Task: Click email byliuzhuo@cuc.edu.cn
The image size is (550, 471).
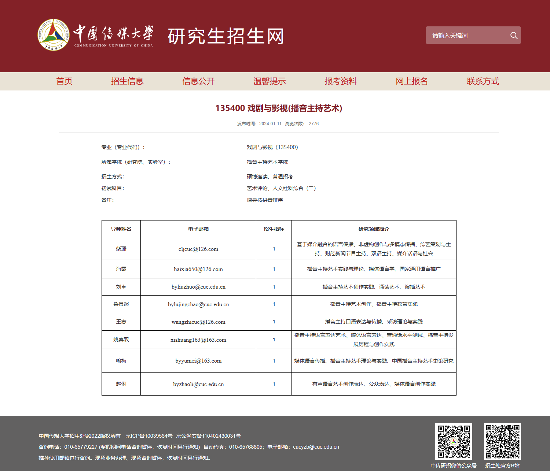Action: (x=198, y=287)
